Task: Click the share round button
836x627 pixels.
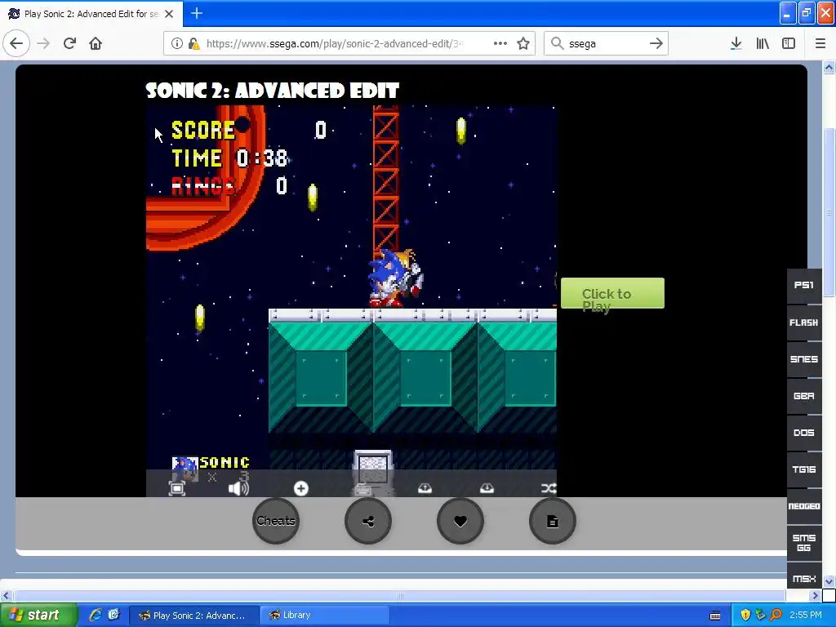Action: 368,521
